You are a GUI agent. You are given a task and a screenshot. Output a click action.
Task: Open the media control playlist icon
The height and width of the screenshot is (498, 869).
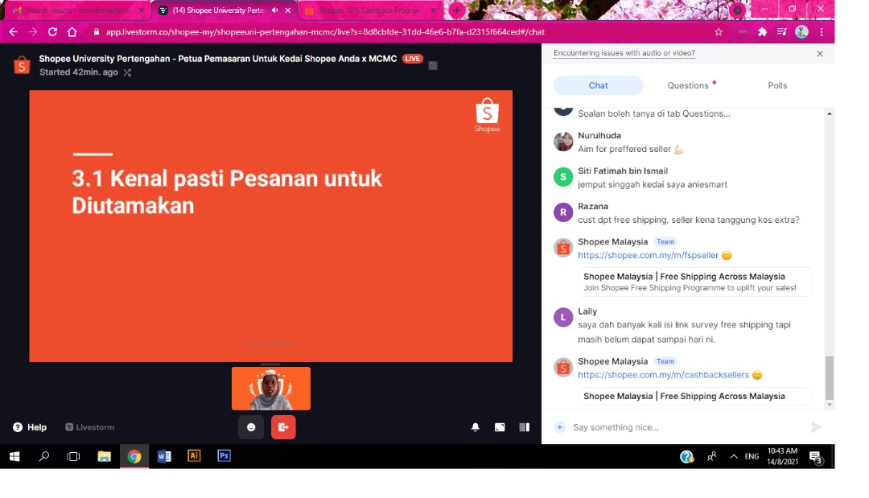coord(781,32)
